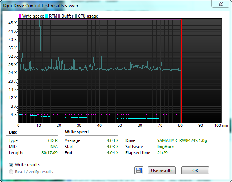
Task: Click the elapsed time 21:29 value
Action: (x=162, y=153)
